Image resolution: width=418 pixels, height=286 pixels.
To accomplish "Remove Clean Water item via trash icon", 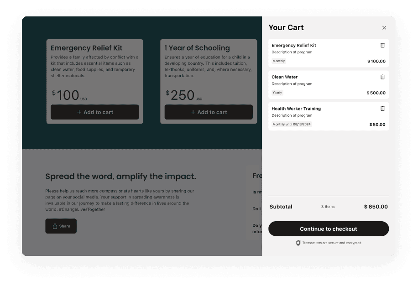I will (x=382, y=77).
